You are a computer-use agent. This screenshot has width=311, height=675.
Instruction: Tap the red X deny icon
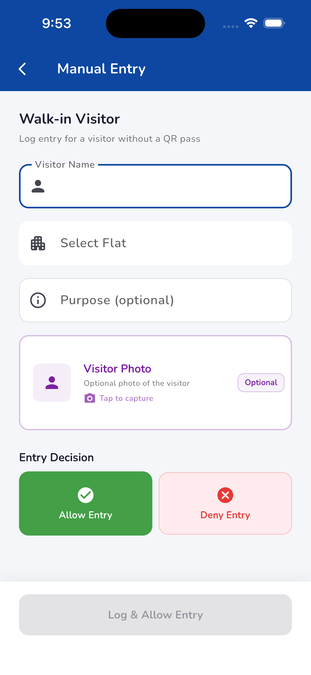click(x=225, y=495)
